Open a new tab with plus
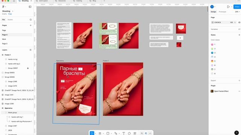Image resolution: width=241 pixels, height=135 pixels. (x=104, y=1)
